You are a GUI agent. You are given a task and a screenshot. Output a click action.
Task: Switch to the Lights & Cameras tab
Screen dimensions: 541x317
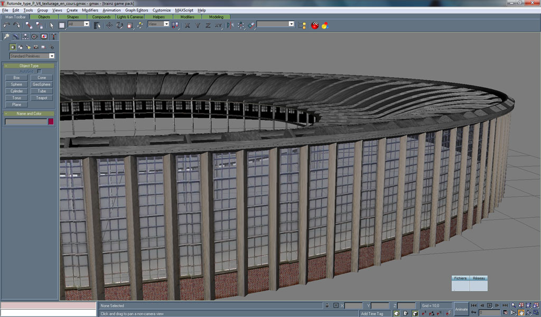pos(130,17)
